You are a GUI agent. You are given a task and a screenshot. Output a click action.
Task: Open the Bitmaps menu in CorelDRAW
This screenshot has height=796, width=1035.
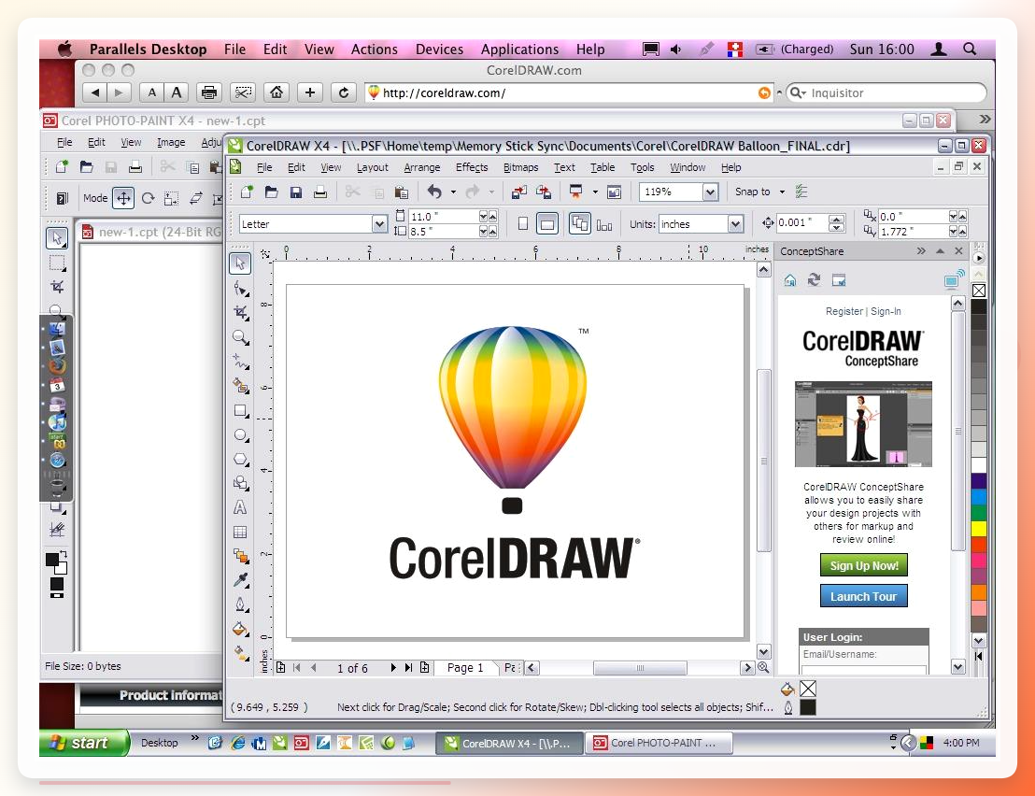(x=521, y=167)
